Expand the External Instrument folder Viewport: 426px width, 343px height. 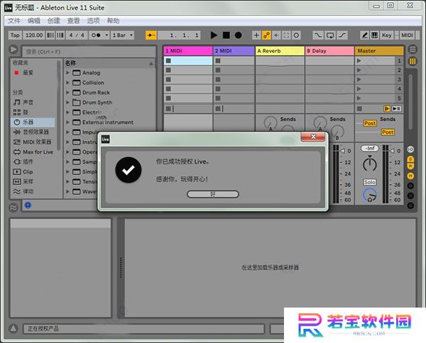click(67, 123)
